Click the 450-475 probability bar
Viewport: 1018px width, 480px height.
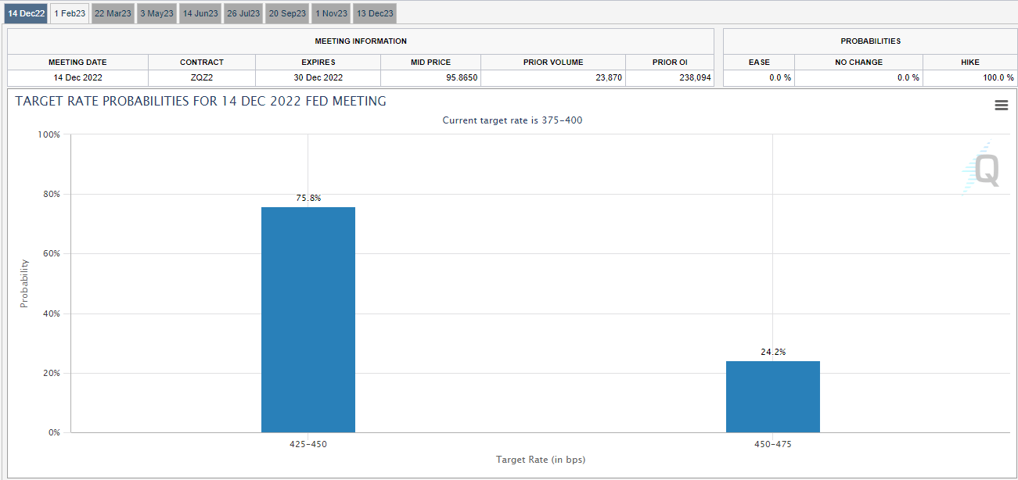coord(773,396)
